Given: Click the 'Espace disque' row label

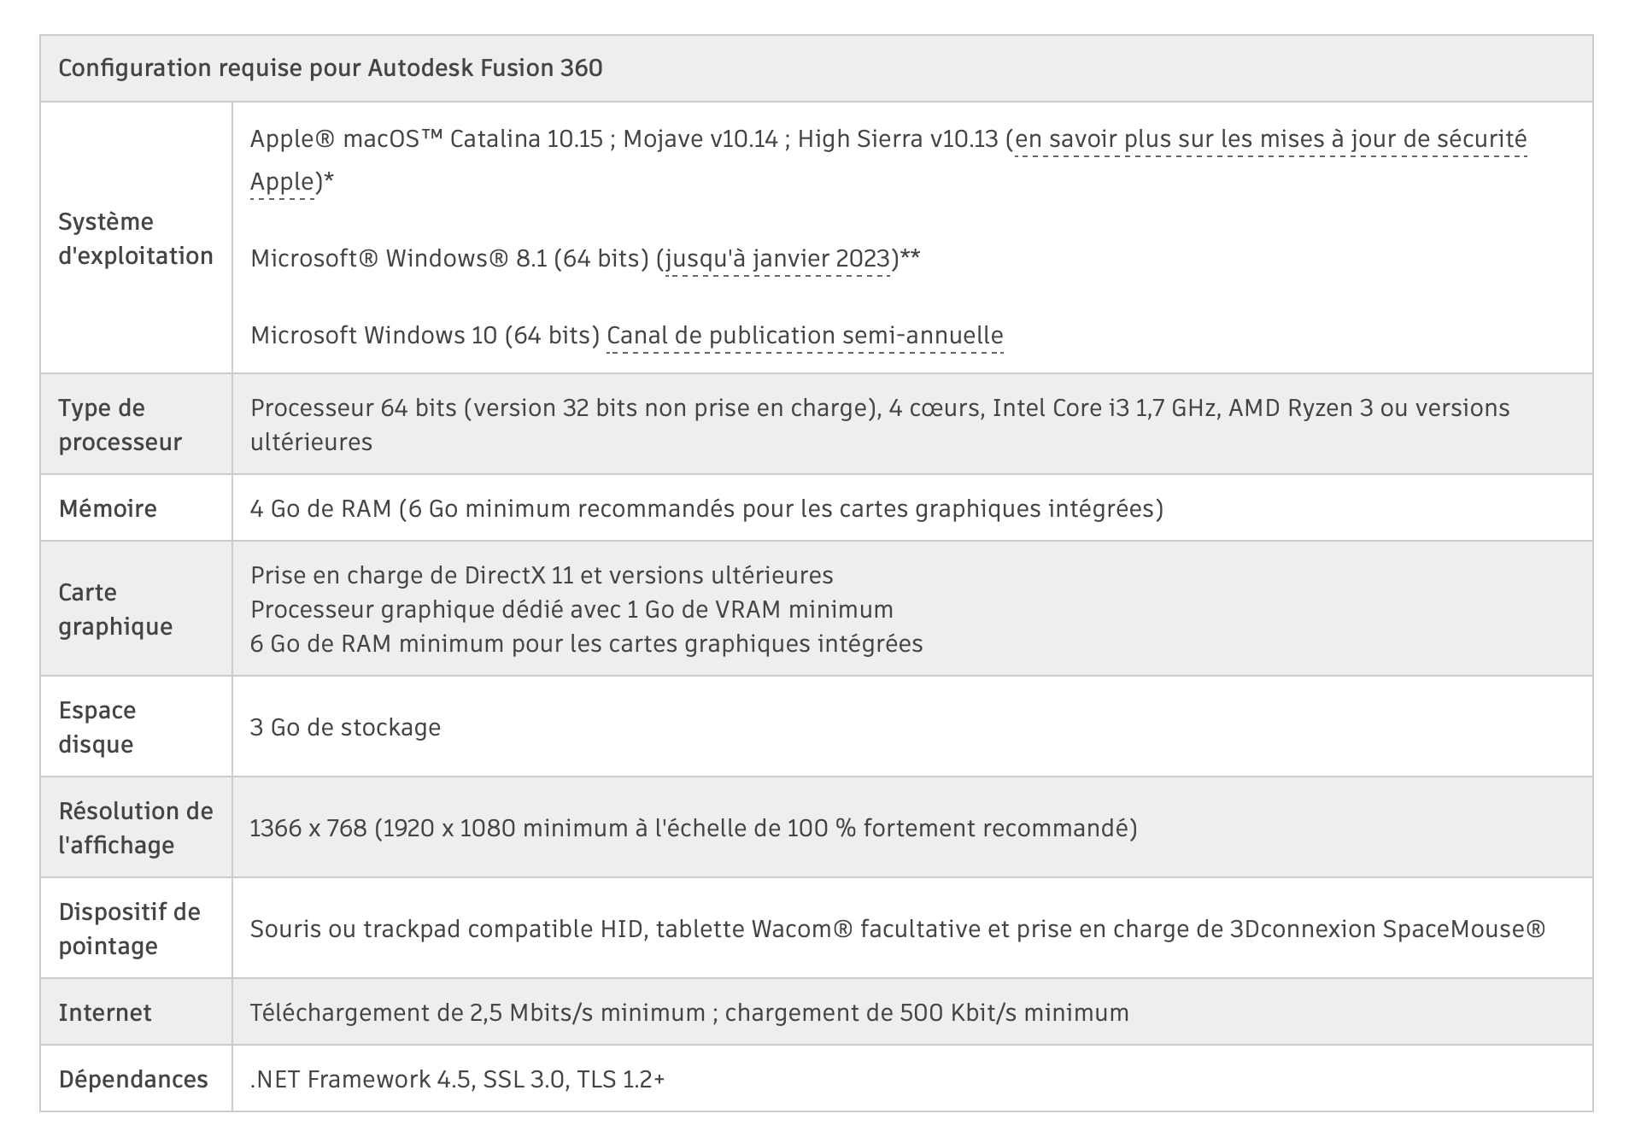Looking at the screenshot, I should 97,727.
